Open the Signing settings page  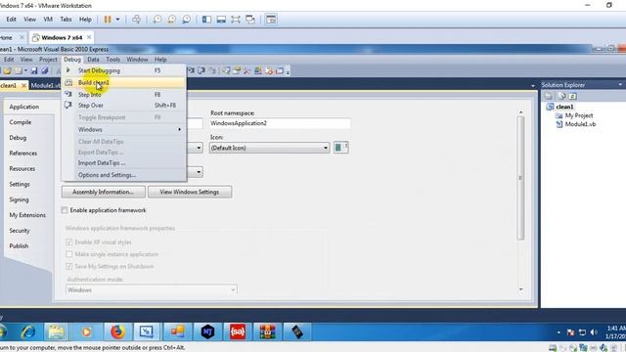[x=20, y=199]
